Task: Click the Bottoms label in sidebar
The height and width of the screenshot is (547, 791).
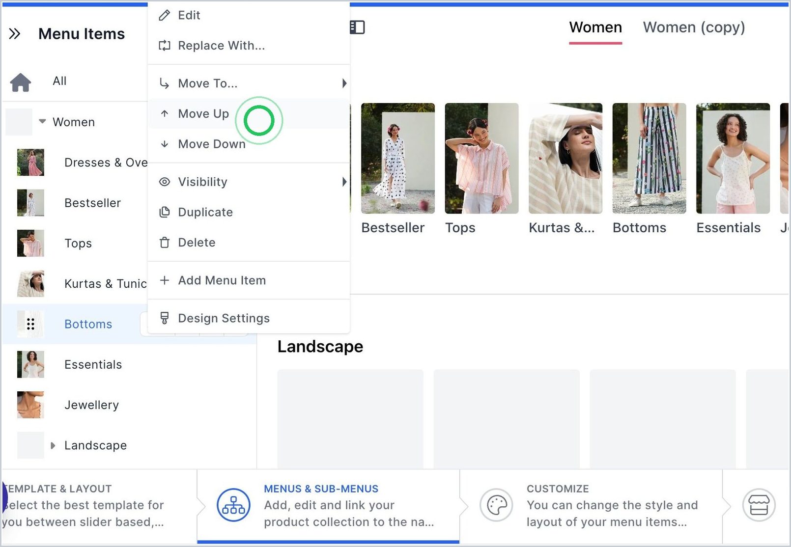Action: [x=88, y=324]
